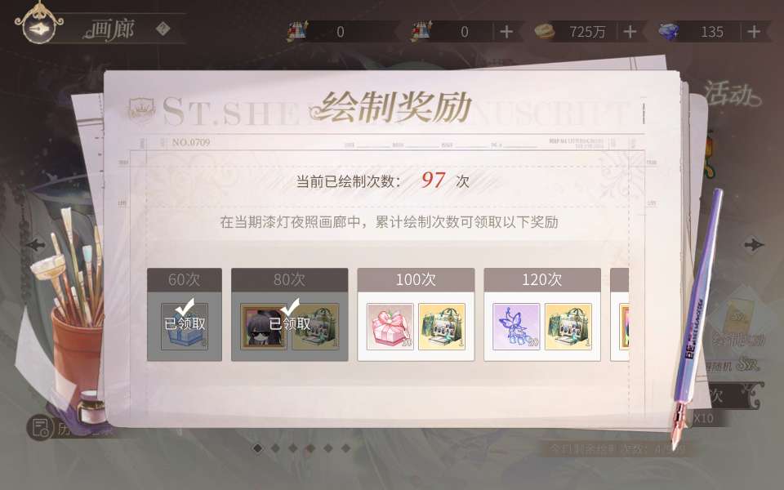Open the 100次 reward tier header

tap(416, 279)
